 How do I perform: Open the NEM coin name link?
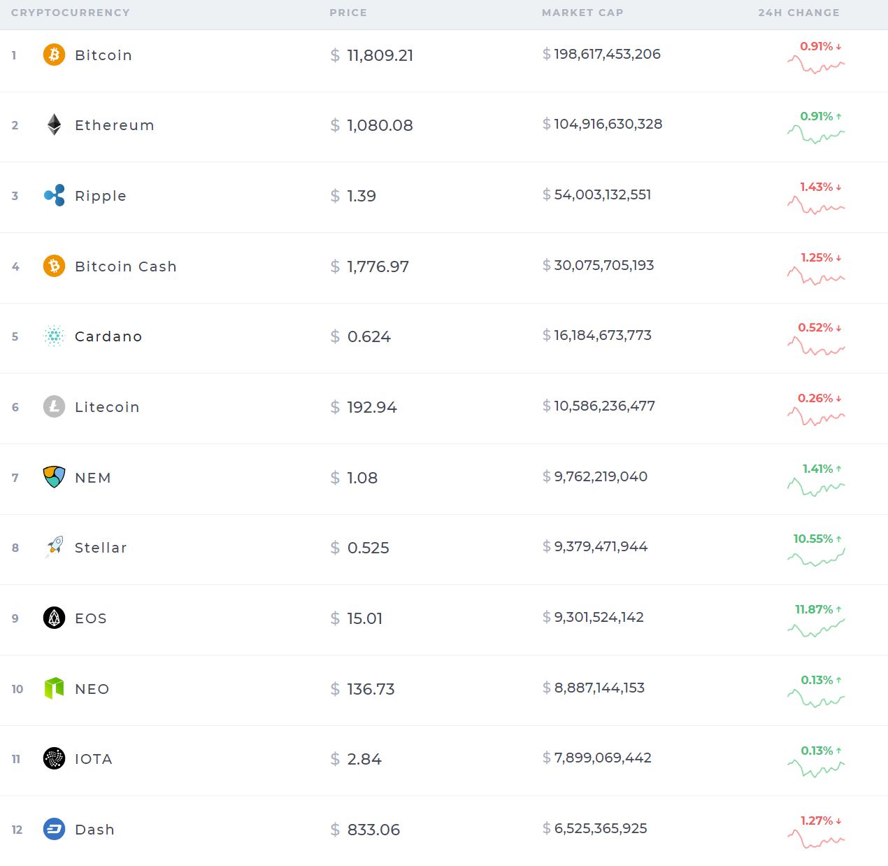(93, 478)
